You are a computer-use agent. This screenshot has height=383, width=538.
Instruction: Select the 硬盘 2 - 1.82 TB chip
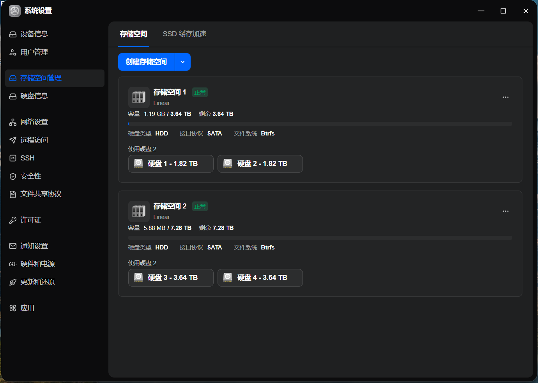click(x=260, y=164)
